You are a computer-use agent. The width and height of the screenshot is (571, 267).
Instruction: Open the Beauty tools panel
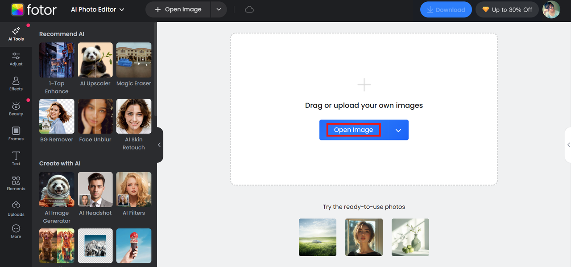16,109
